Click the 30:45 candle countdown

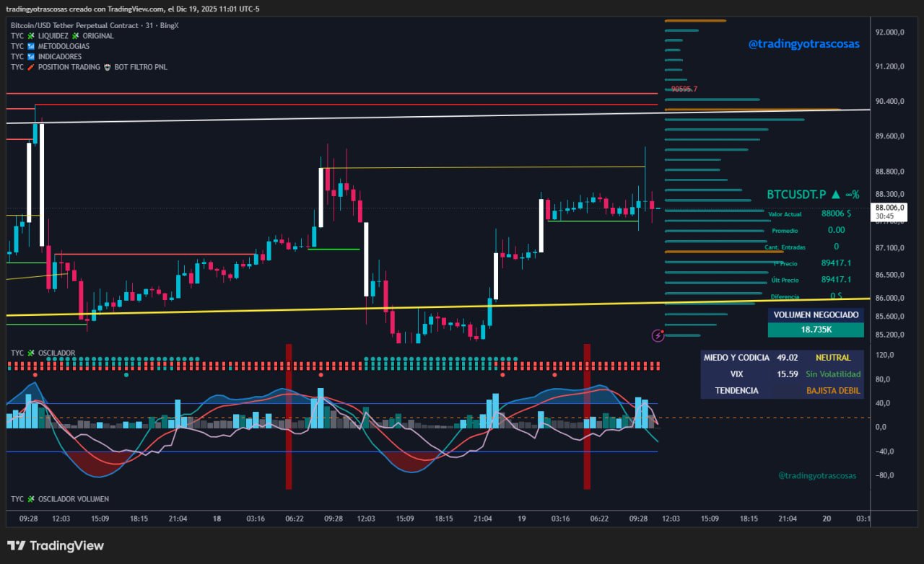(884, 216)
